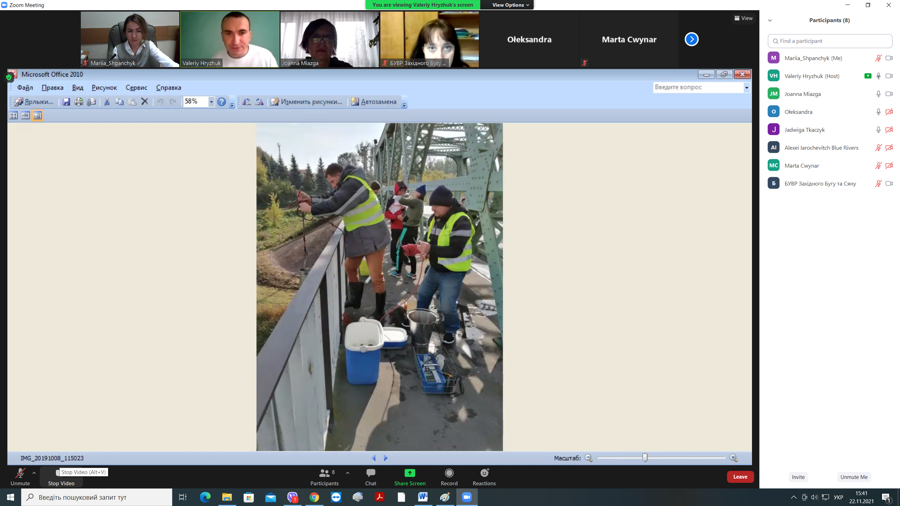
Task: Toggle Stop Video button
Action: tap(61, 477)
